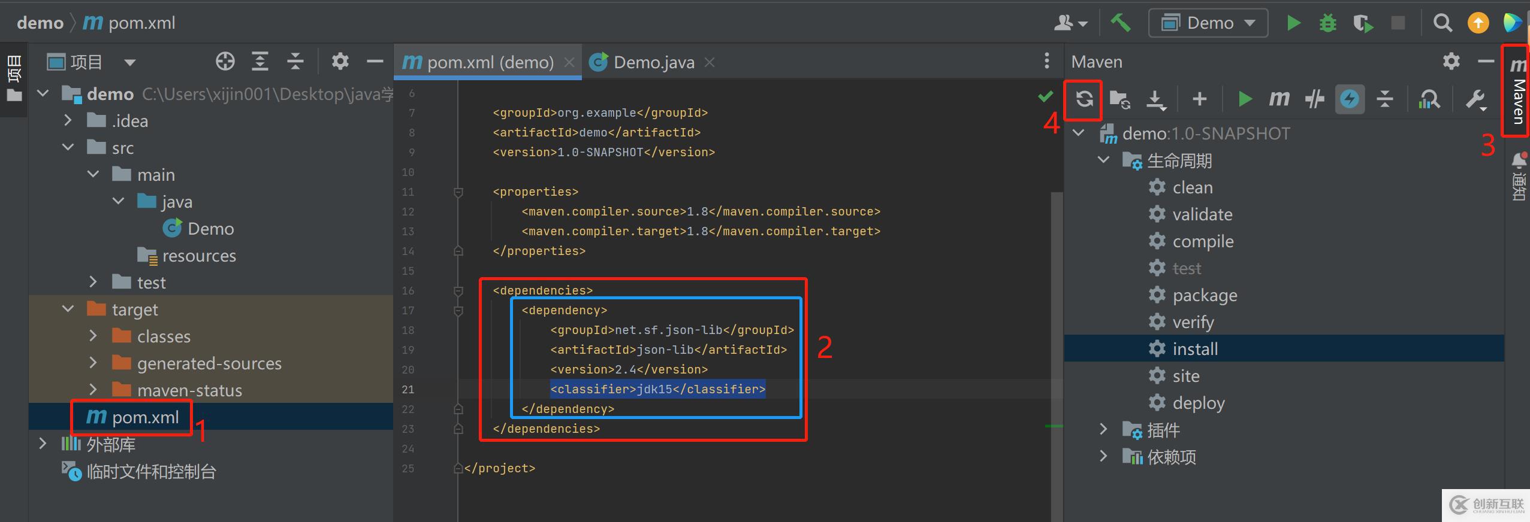Execute Maven Goal m icon
Viewport: 1530px width, 522px height.
[x=1279, y=98]
